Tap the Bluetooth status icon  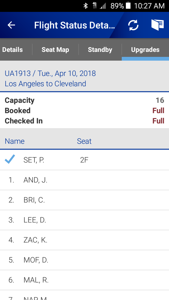pyautogui.click(x=85, y=6)
